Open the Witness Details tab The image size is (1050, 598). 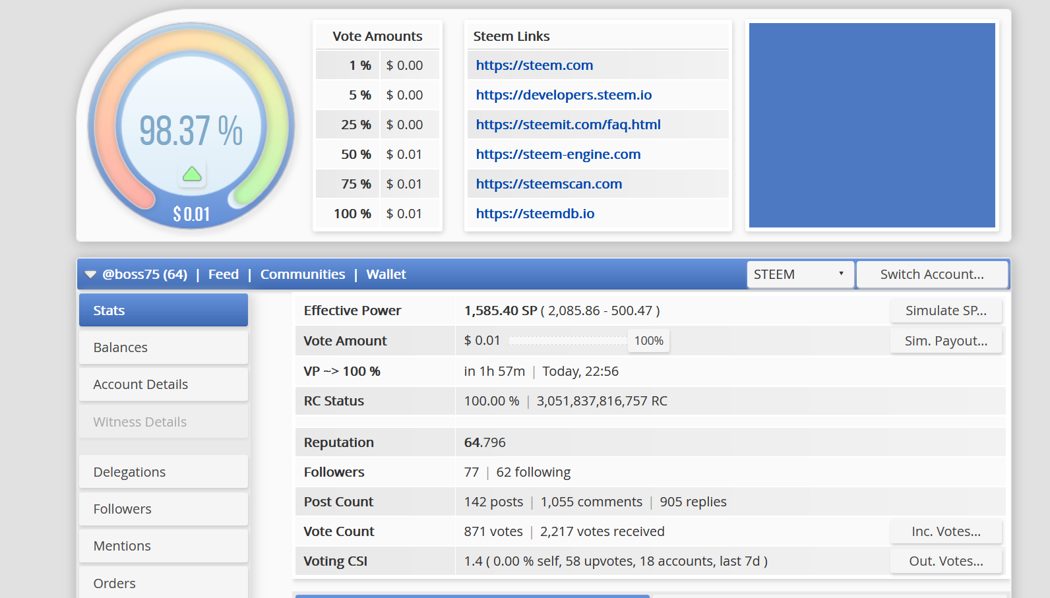[x=164, y=421]
